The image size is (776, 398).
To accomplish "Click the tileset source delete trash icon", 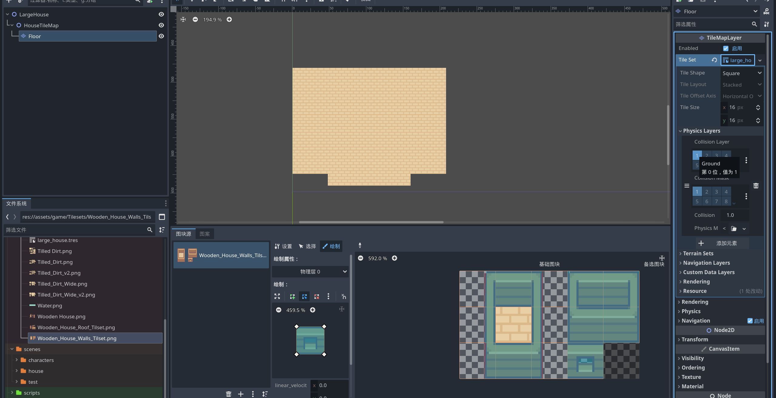I will click(228, 394).
